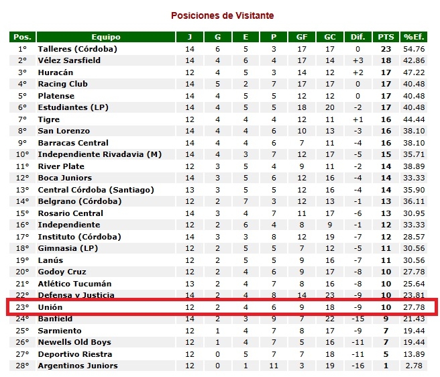Click Newells Old Boys team name

point(74,342)
